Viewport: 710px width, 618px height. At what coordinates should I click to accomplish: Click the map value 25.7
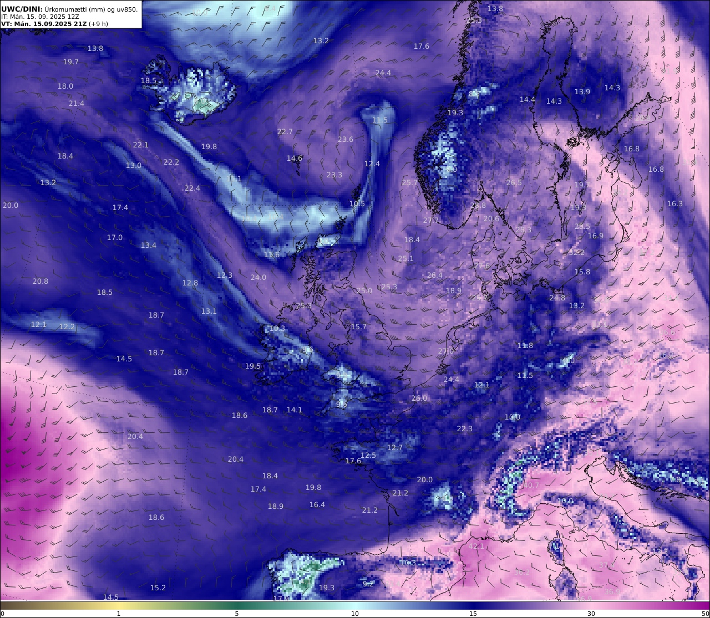[410, 183]
